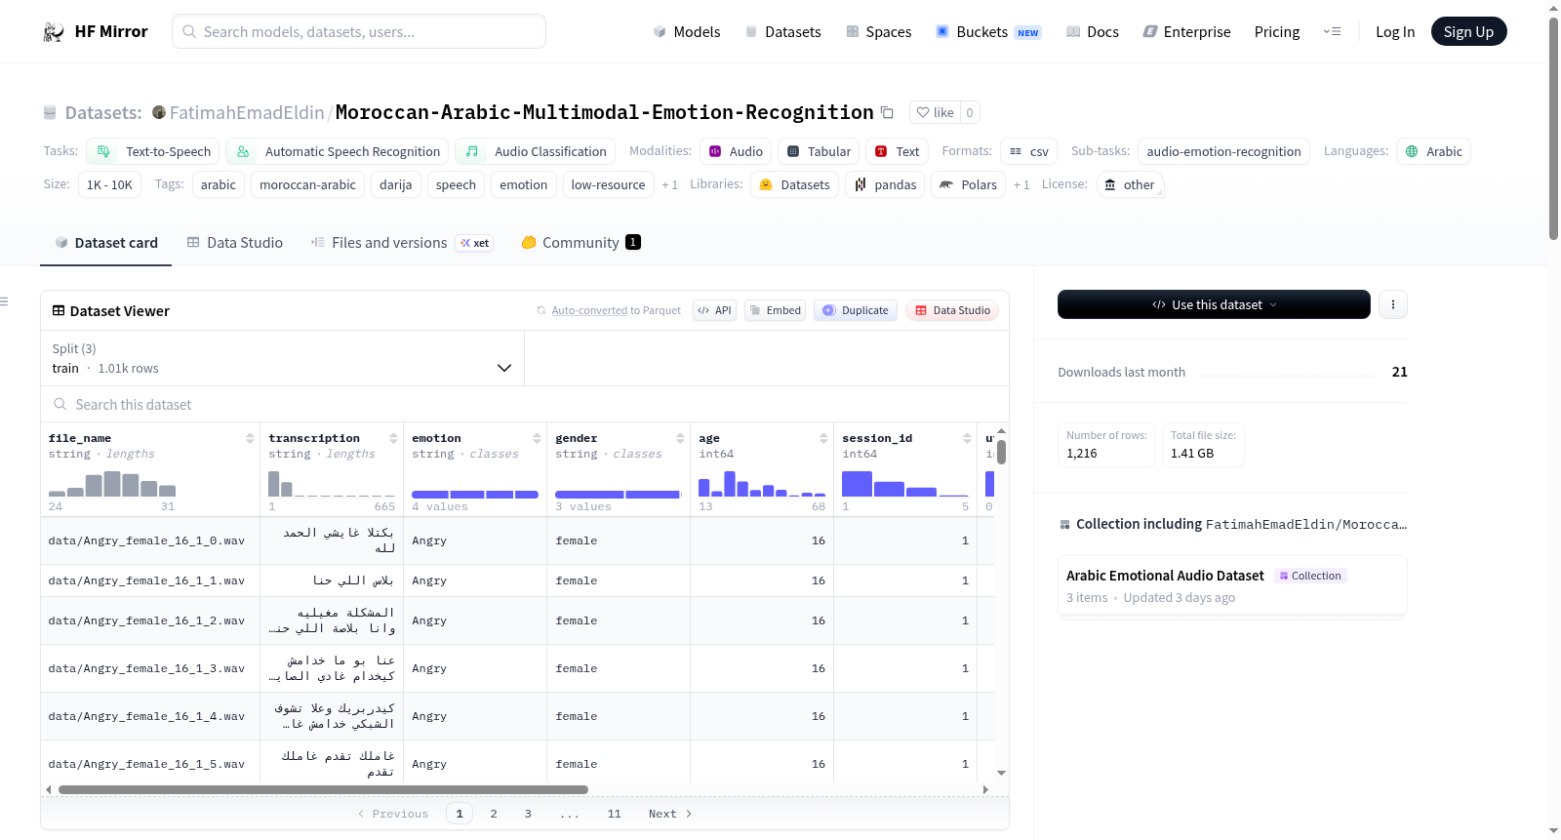The width and height of the screenshot is (1561, 840).
Task: Select the moroccan-arabic tag
Action: pos(307,184)
